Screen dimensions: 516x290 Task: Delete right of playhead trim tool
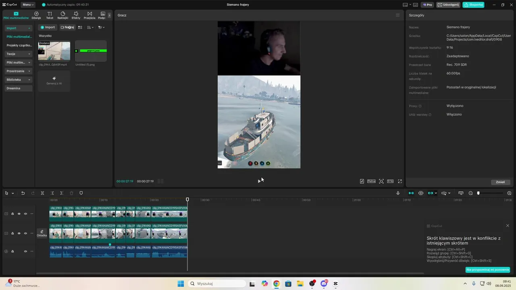(x=62, y=193)
